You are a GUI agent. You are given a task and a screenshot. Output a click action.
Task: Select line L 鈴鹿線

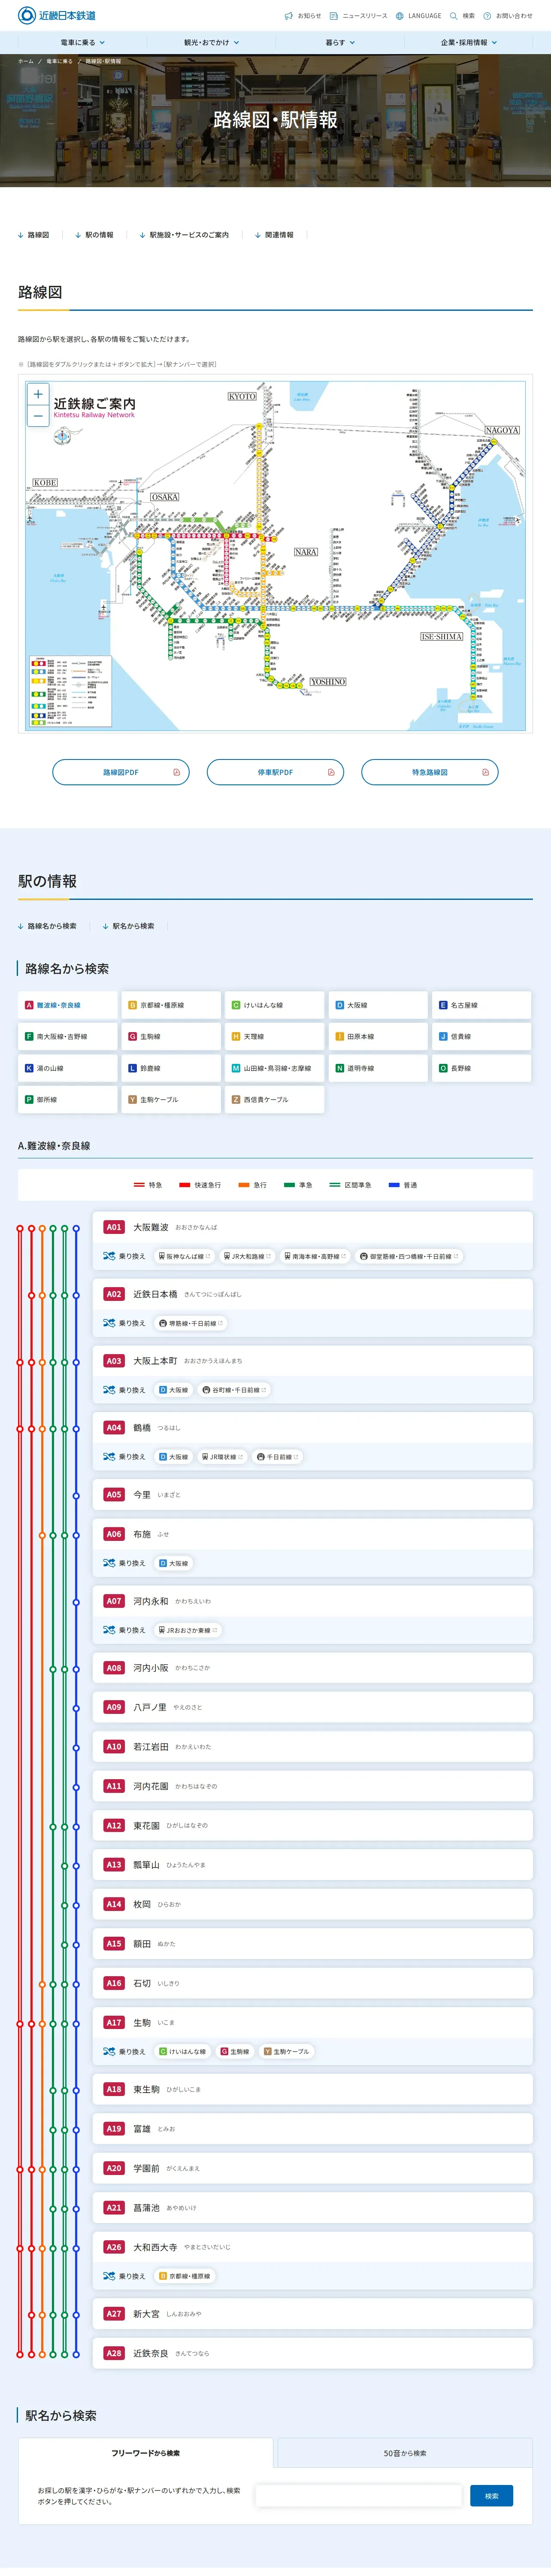tap(171, 1068)
